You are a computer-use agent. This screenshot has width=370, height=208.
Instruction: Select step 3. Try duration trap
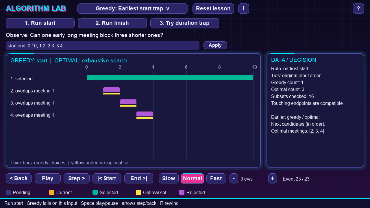click(x=185, y=23)
